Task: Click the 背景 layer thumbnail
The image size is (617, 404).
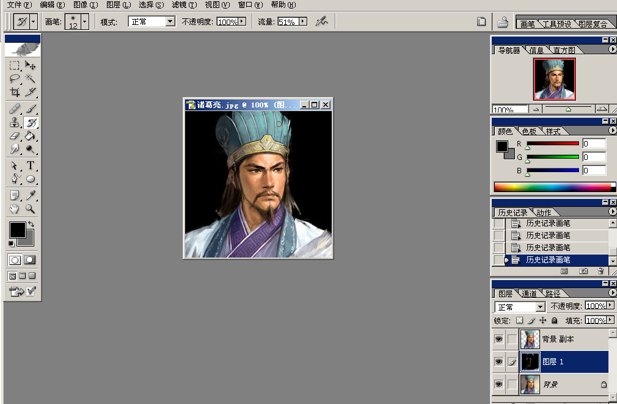Action: click(x=530, y=384)
